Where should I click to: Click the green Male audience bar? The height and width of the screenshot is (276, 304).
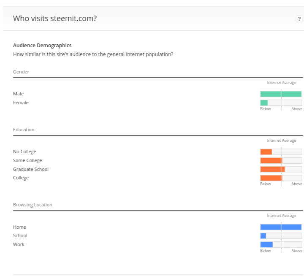click(281, 94)
